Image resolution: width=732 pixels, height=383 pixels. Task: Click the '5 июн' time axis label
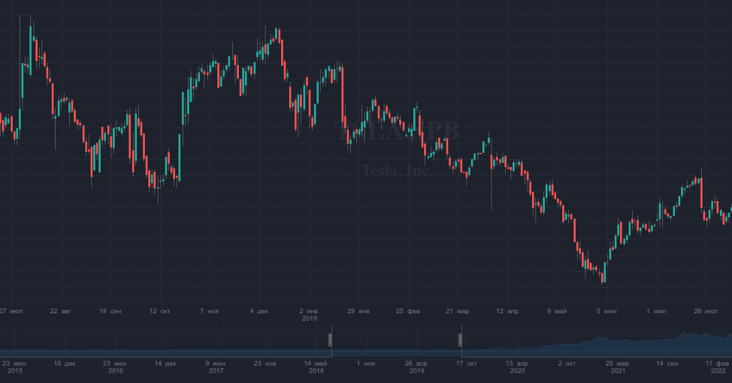[x=606, y=311]
